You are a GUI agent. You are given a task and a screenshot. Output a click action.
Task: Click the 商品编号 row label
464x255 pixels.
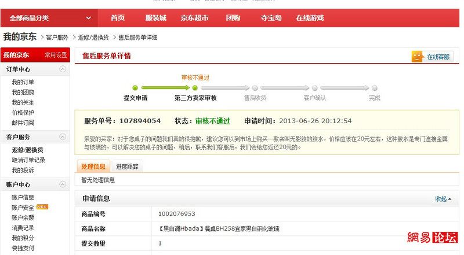(x=93, y=214)
